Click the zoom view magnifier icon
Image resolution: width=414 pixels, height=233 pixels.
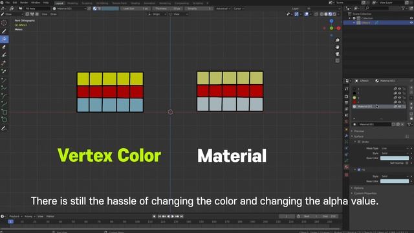(337, 40)
